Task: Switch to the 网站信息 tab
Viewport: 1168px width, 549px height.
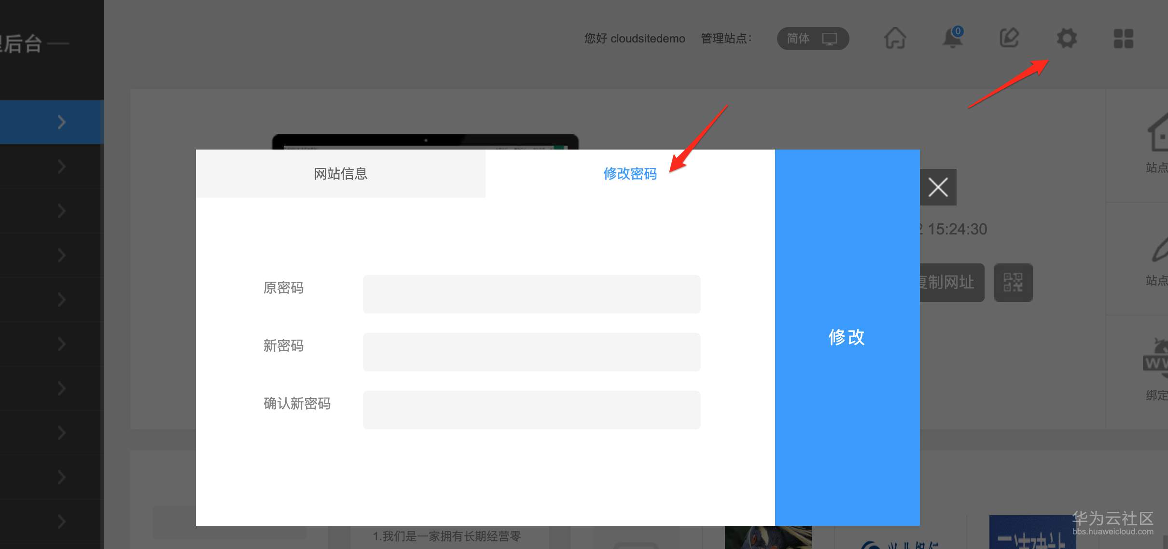Action: (x=341, y=174)
